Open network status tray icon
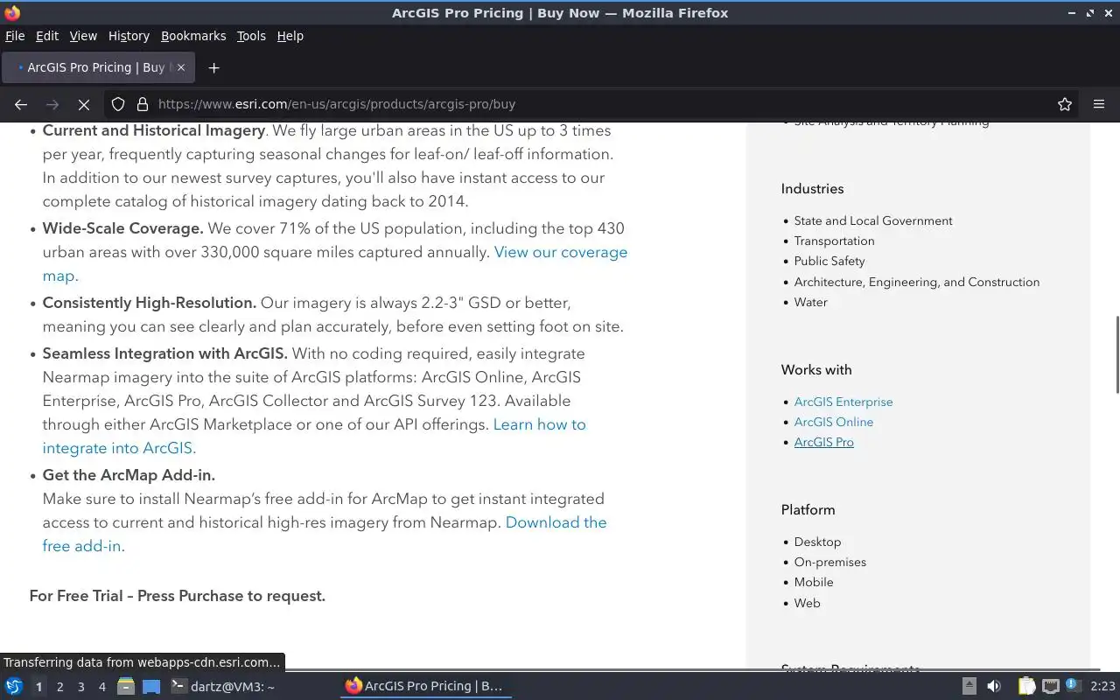Image resolution: width=1120 pixels, height=700 pixels. pos(1051,687)
